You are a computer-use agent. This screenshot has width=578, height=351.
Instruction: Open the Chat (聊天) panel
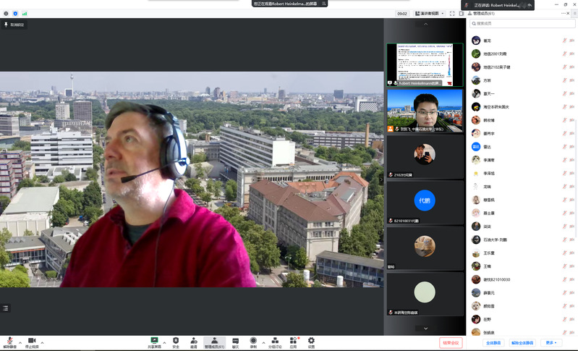[x=235, y=341]
